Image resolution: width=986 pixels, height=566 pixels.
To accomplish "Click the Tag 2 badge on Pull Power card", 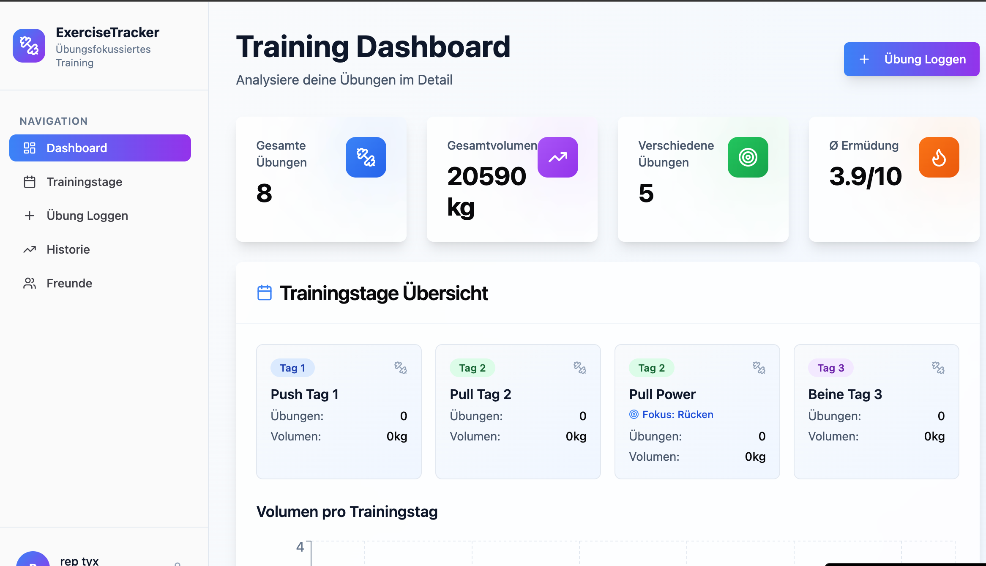I will tap(652, 368).
